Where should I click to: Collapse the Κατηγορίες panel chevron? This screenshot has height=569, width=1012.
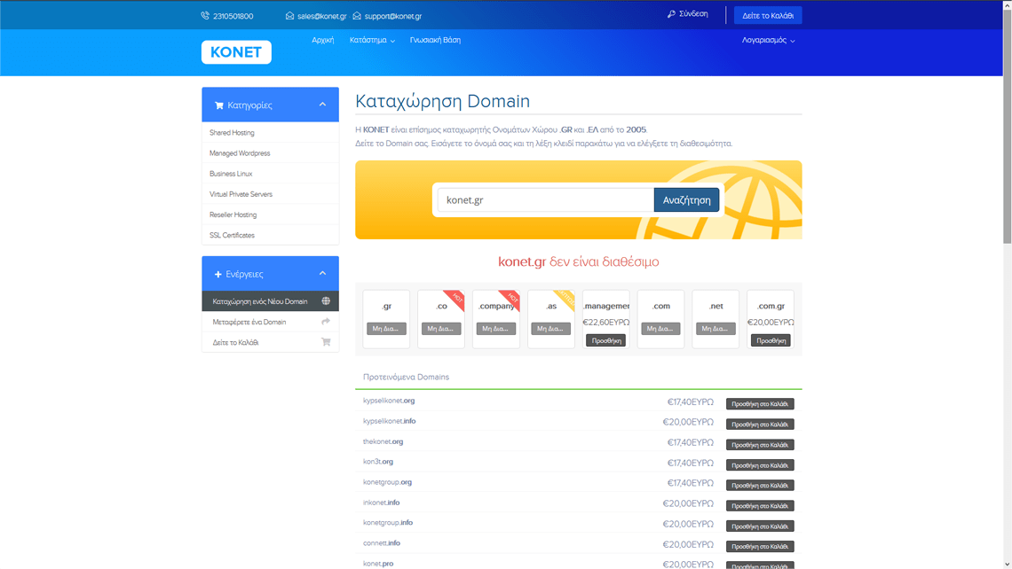[x=323, y=105]
